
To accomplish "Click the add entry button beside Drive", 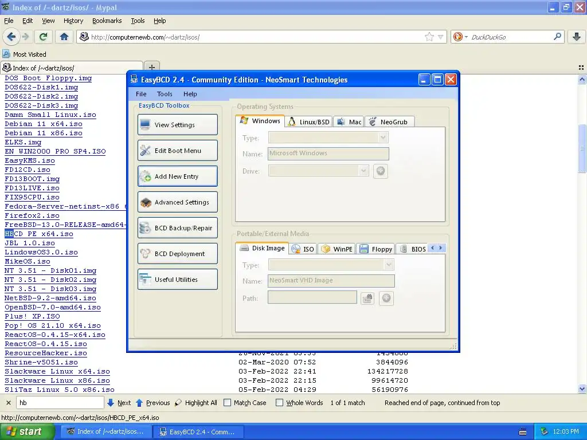I will coord(381,171).
